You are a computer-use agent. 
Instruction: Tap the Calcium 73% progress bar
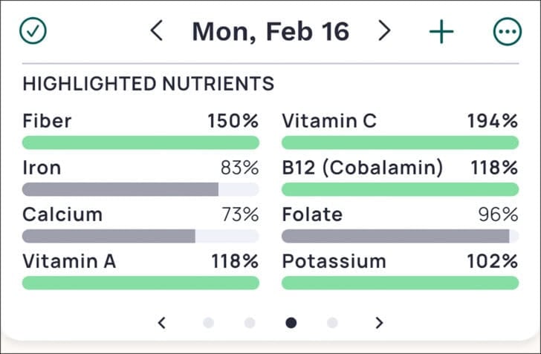tap(140, 236)
